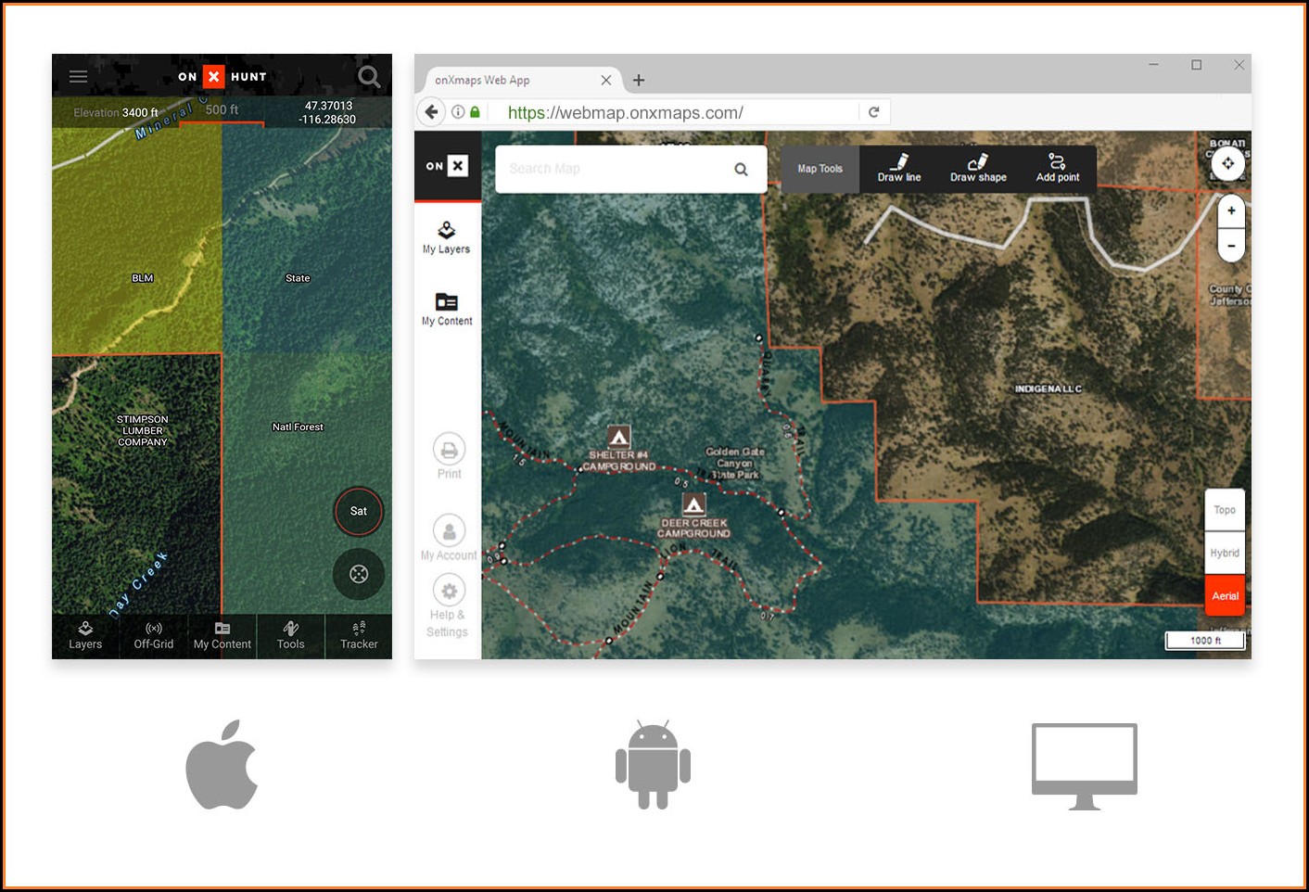Click the Print button in sidebar

click(x=450, y=457)
